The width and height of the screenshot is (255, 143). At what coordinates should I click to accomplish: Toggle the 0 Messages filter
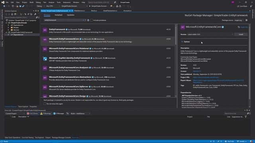[59, 114]
